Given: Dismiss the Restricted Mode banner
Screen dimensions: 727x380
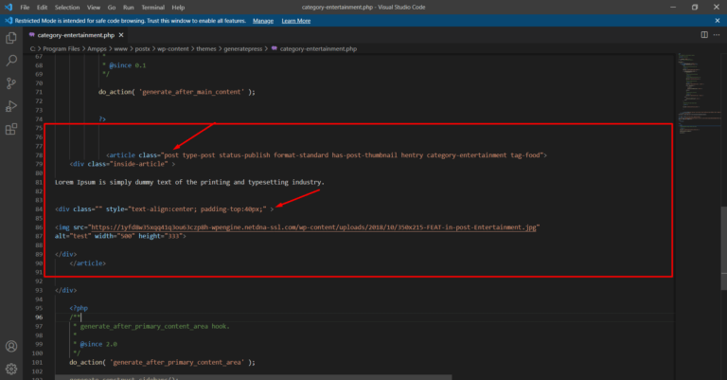Looking at the screenshot, I should coord(718,21).
